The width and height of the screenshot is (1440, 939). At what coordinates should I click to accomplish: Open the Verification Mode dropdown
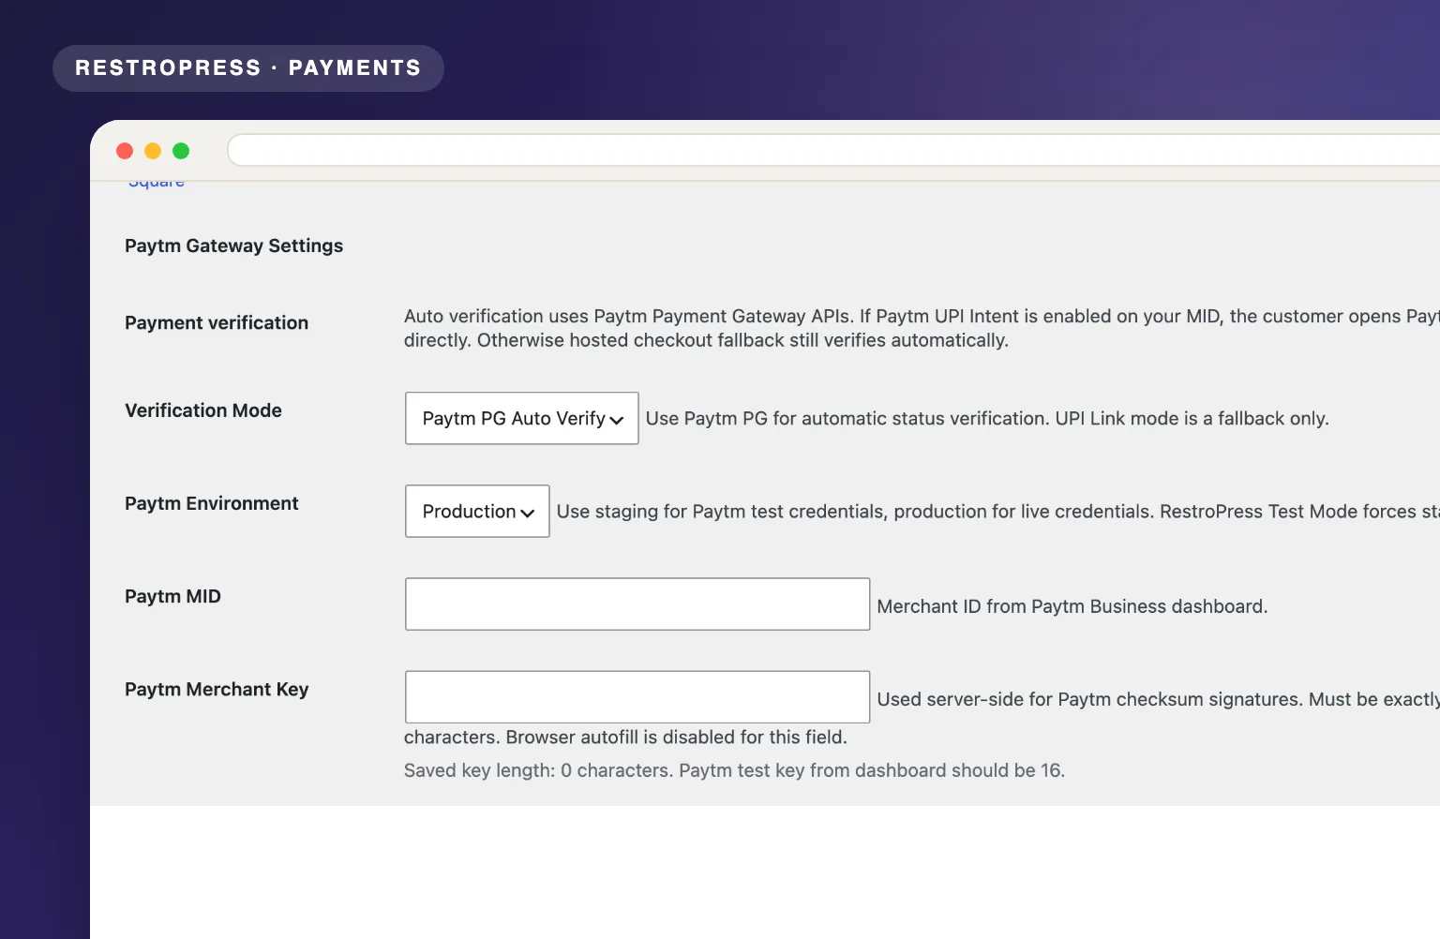coord(521,418)
